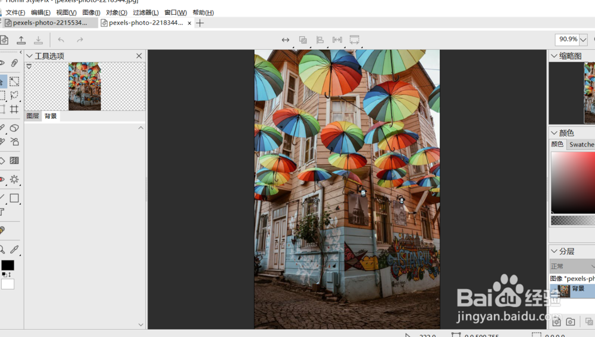This screenshot has width=595, height=337.
Task: Click the upload/open image toolbar icon
Action: tap(21, 40)
